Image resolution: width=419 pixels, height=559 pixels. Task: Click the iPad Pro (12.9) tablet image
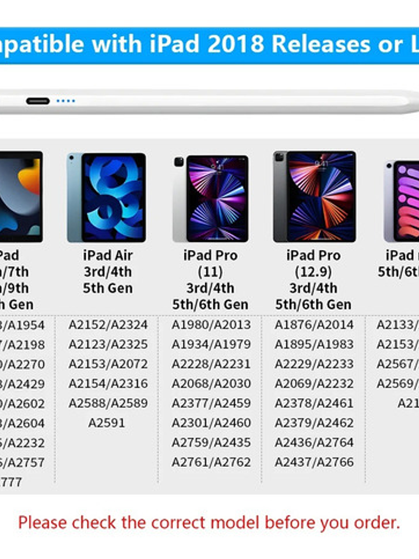click(x=314, y=197)
